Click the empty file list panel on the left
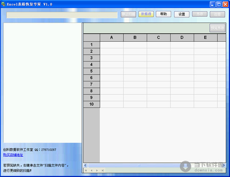The width and height of the screenshot is (230, 177). click(x=43, y=83)
